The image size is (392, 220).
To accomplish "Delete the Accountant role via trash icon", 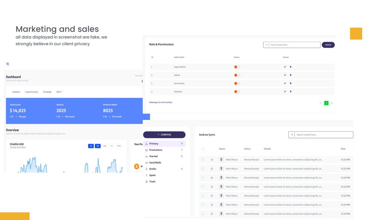I will pos(291,83).
